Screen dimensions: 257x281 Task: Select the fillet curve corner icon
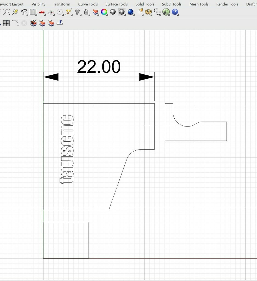[15, 23]
